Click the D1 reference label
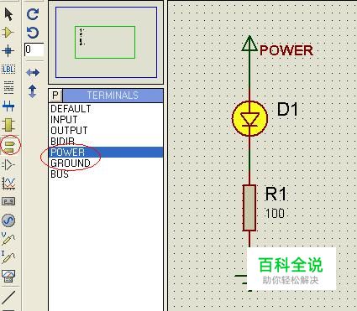This screenshot has height=311, width=357. (x=287, y=109)
